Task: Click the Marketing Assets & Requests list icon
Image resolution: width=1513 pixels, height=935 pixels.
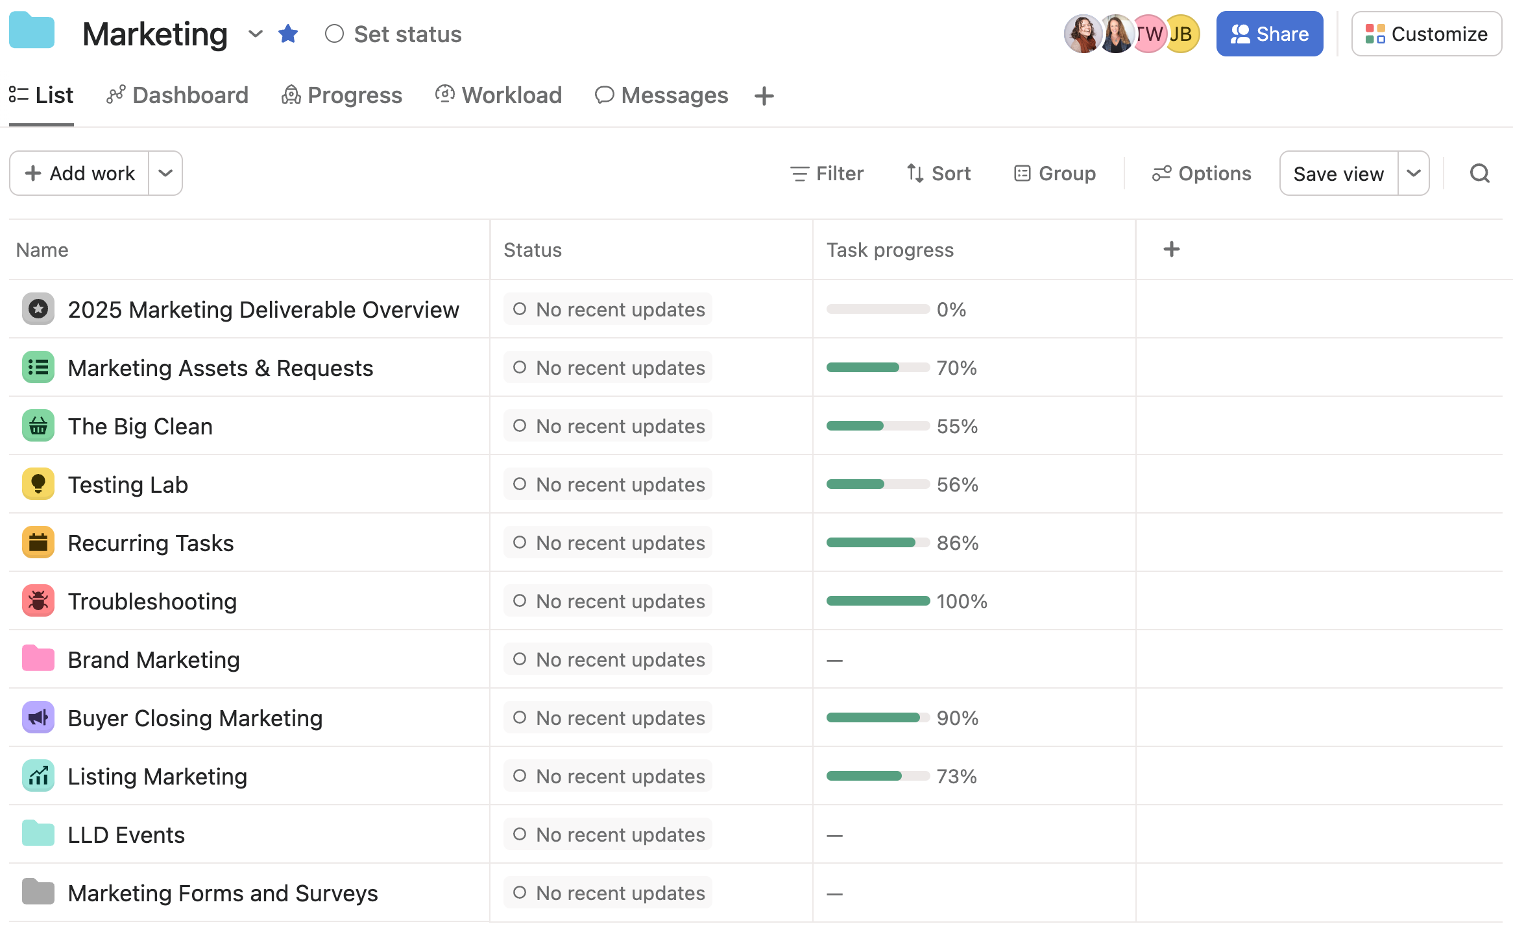Action: [38, 367]
